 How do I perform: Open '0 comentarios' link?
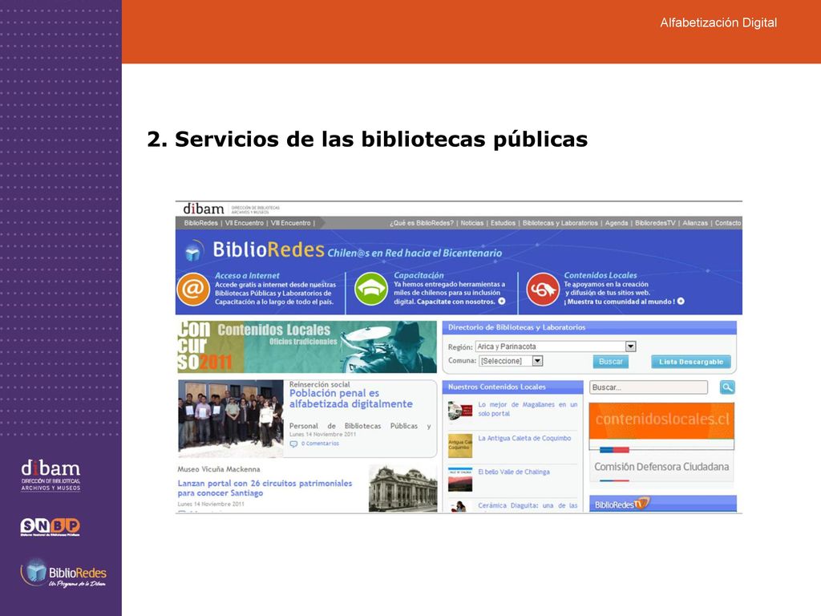click(320, 444)
